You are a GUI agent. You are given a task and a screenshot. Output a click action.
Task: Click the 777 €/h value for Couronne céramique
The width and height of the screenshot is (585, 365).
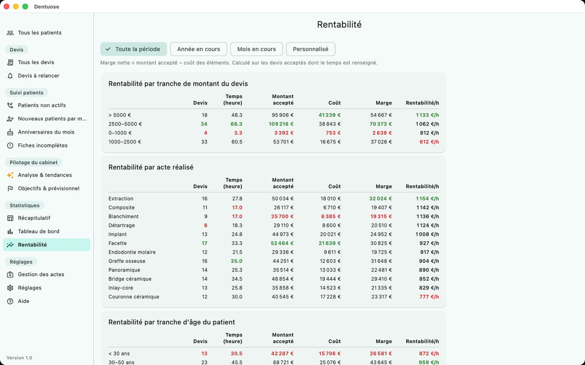pos(429,297)
